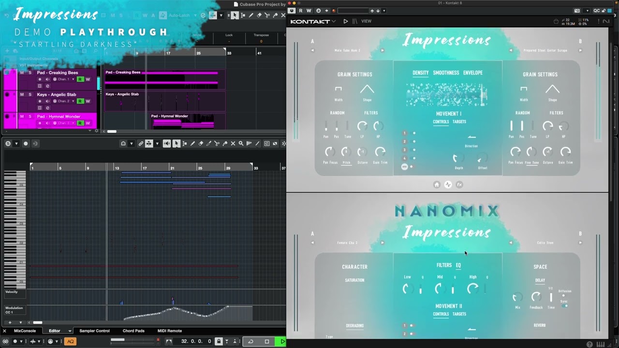The width and height of the screenshot is (619, 348).
Task: Select the Scissors split tool in editor
Action: pos(217,144)
